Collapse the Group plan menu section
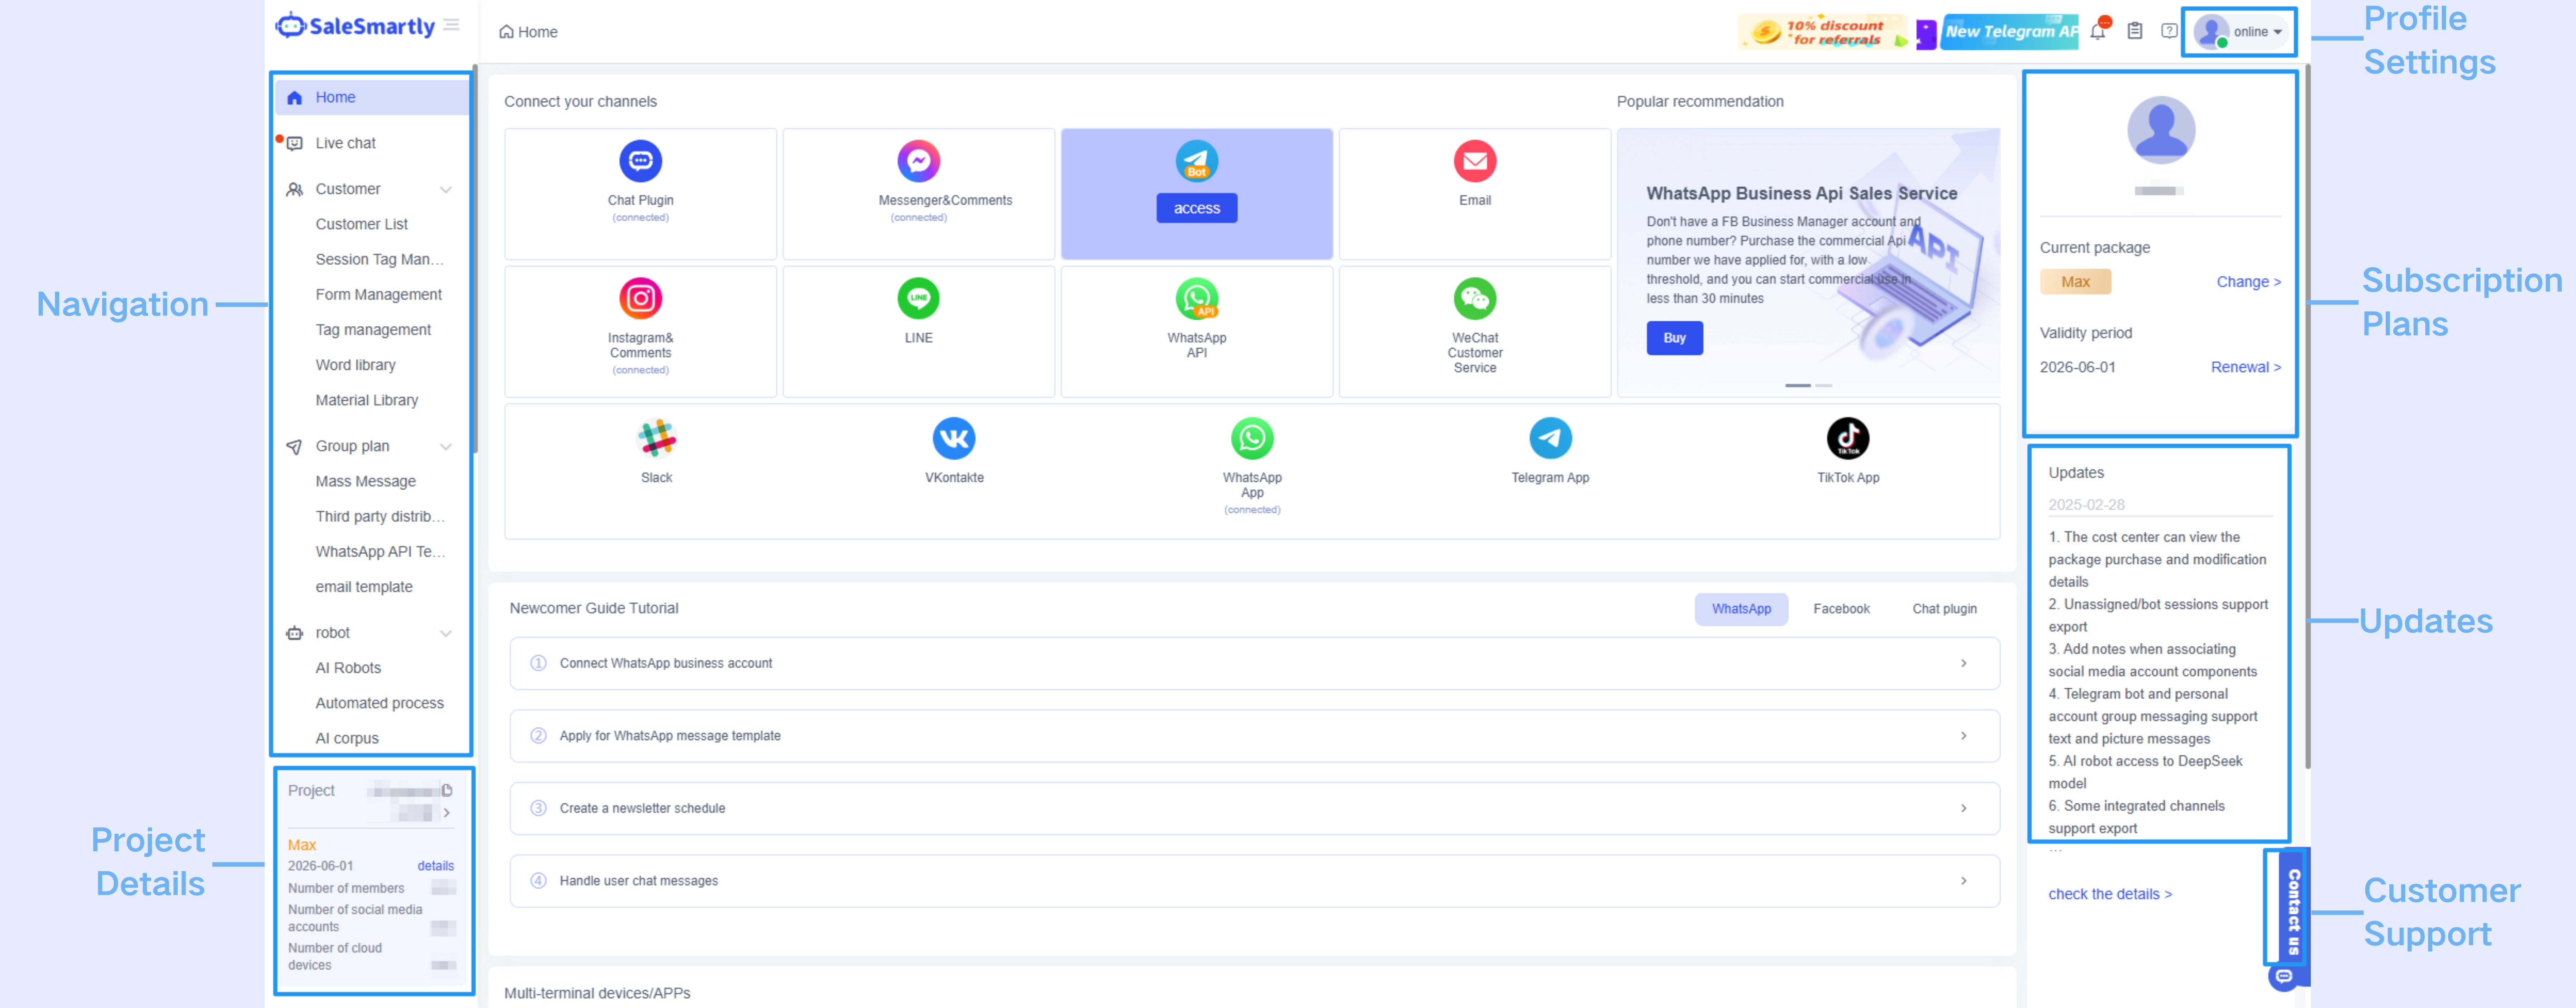This screenshot has height=1008, width=2576. coord(446,447)
